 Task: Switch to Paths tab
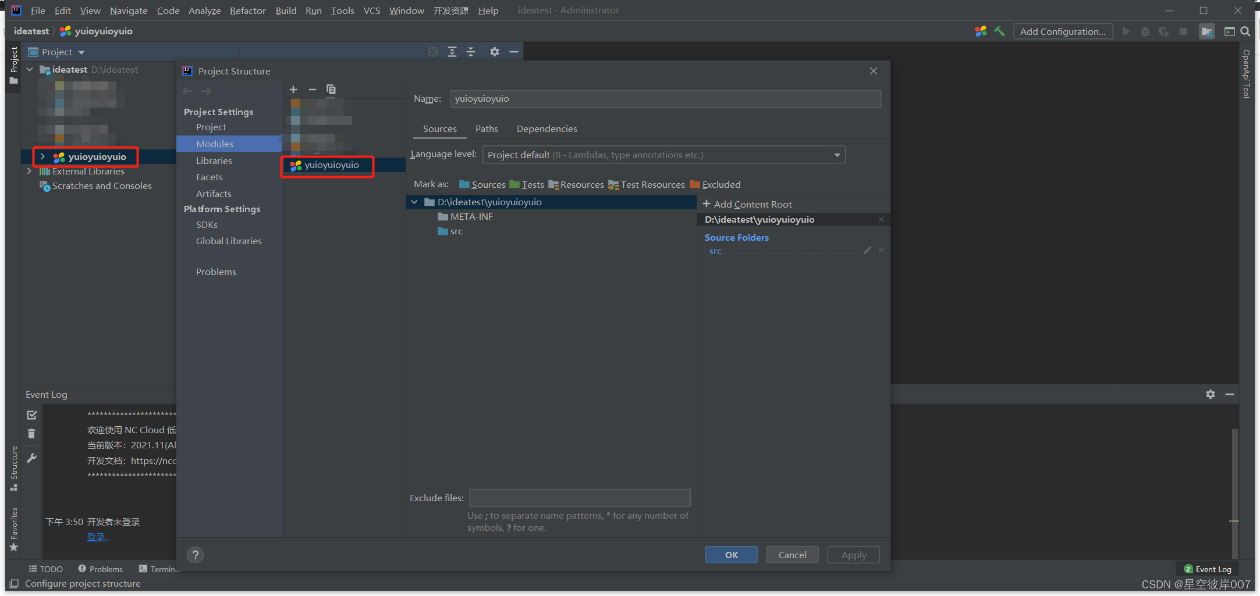click(x=487, y=129)
